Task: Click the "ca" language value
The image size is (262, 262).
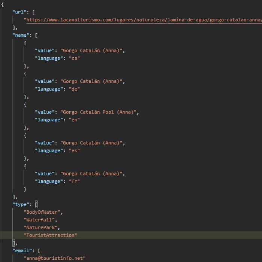Action: [74, 58]
